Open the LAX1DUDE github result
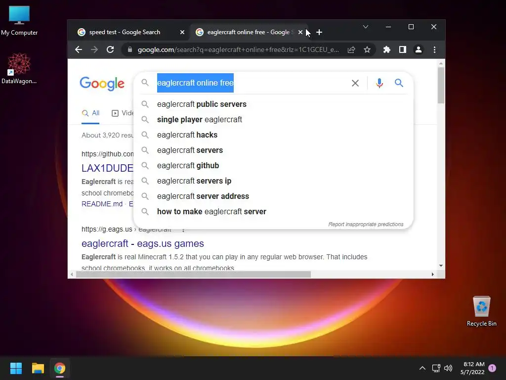 [107, 168]
